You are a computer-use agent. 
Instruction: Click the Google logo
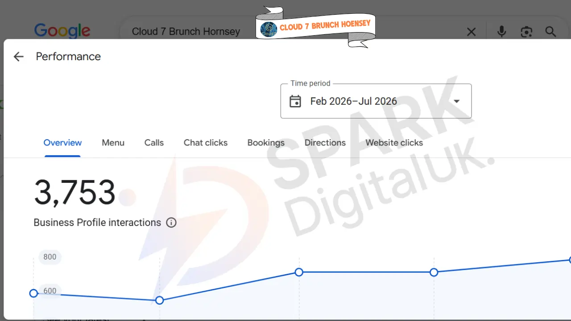(62, 31)
